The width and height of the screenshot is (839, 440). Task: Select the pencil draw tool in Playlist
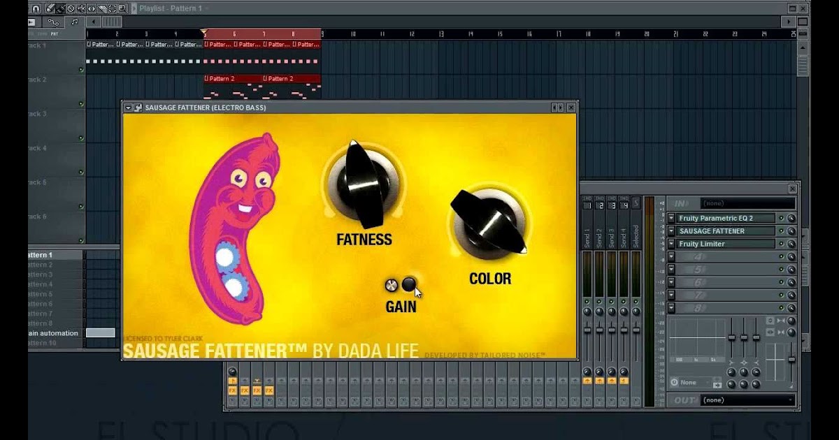50,8
